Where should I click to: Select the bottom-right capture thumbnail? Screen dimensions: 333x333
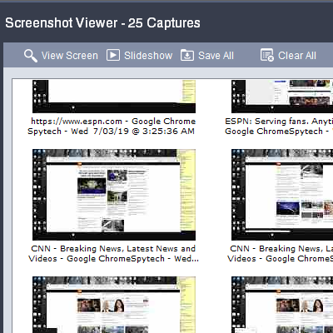coord(282,305)
